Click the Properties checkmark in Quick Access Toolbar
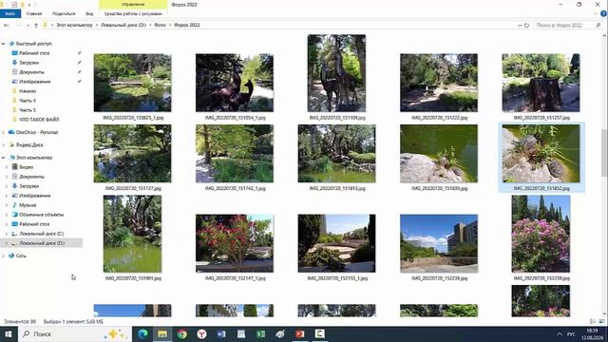The image size is (608, 342). point(14,5)
